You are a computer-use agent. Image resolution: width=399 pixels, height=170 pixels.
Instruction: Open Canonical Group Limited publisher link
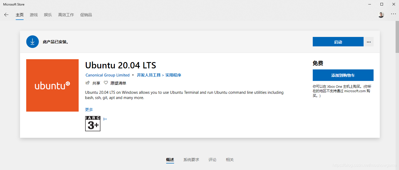107,75
